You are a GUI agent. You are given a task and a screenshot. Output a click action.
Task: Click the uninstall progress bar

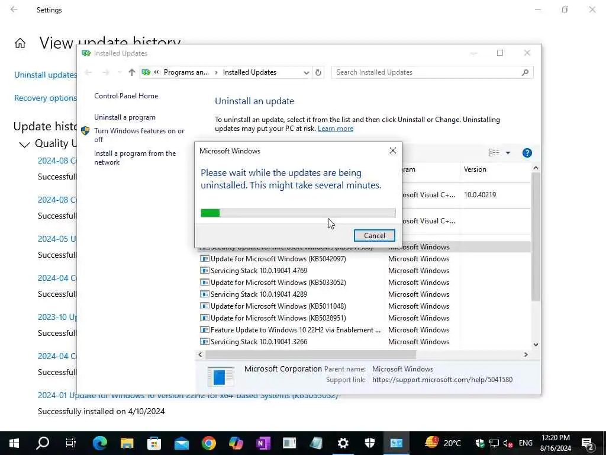[298, 213]
